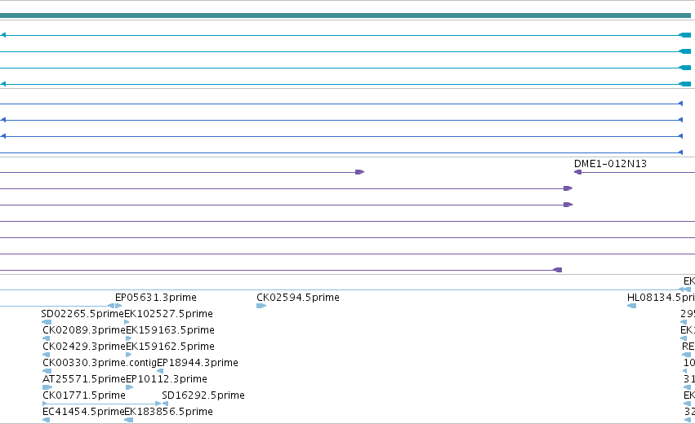Select the arrow glyph under SD16292.5prime
Viewport: 695px width, 424px height.
tap(165, 404)
